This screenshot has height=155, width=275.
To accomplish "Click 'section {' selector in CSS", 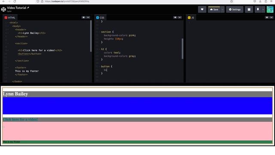I will coord(107,32).
